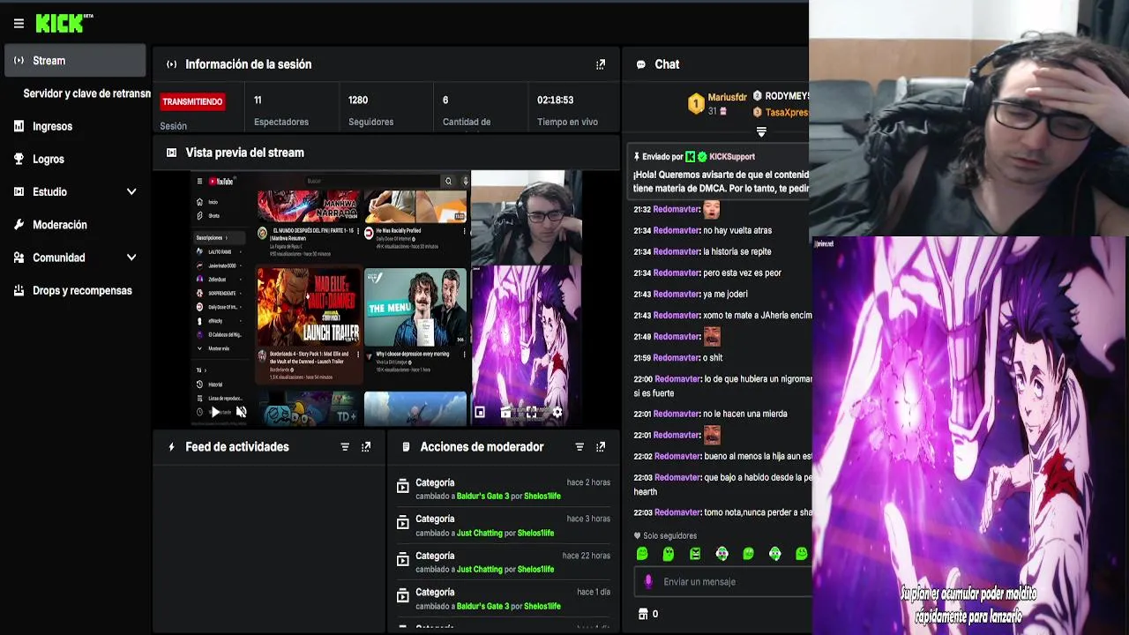The width and height of the screenshot is (1129, 635).
Task: Click the gold rank 1 badge beside Mariusfdr
Action: (x=696, y=105)
